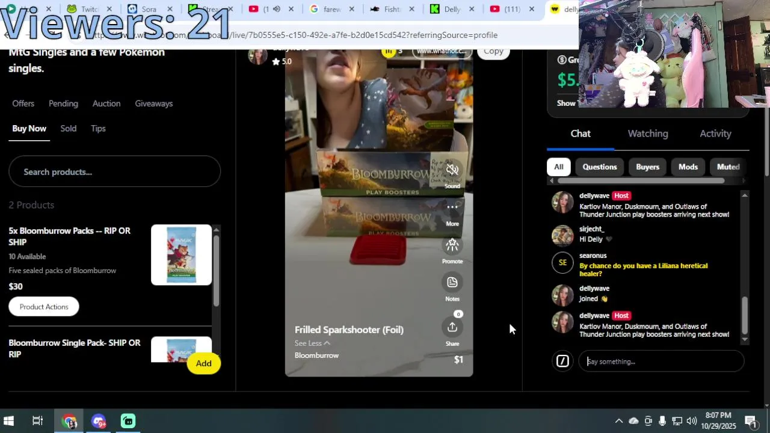Open the notification center icon
Image resolution: width=770 pixels, height=433 pixels.
pyautogui.click(x=751, y=421)
